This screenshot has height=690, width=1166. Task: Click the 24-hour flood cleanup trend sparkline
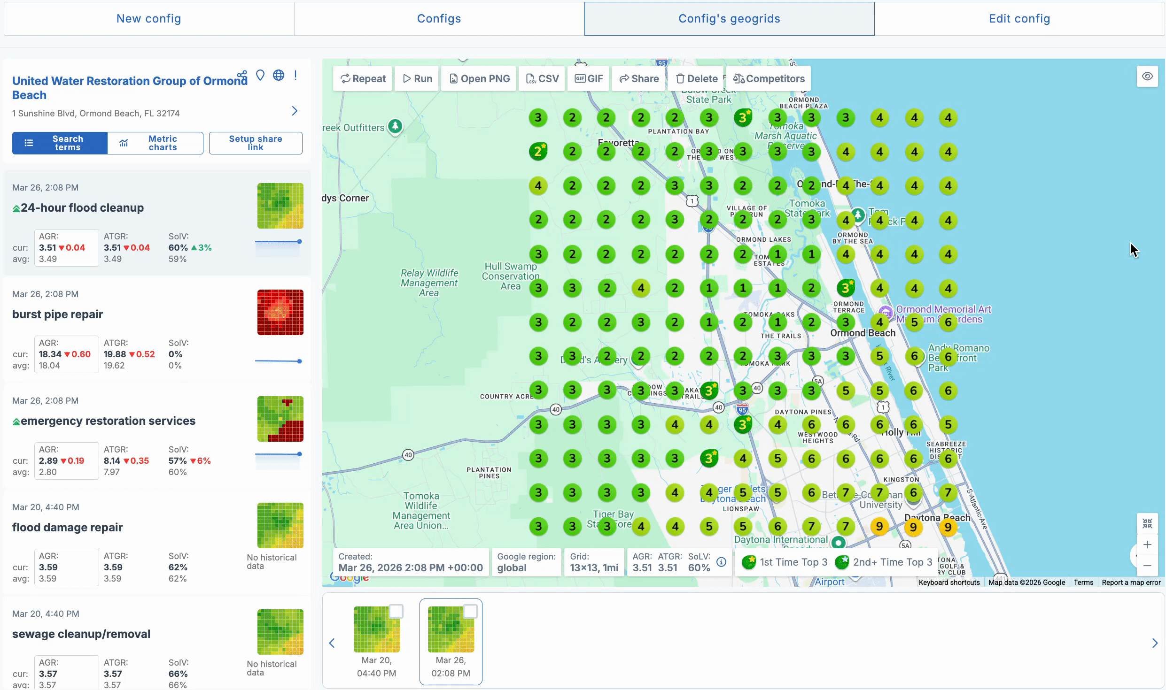pos(278,242)
